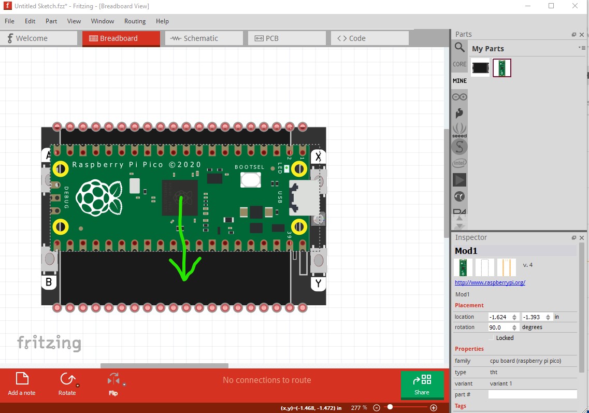The height and width of the screenshot is (413, 589).
Task: Open the SparkFun flame parts bin
Action: click(459, 113)
